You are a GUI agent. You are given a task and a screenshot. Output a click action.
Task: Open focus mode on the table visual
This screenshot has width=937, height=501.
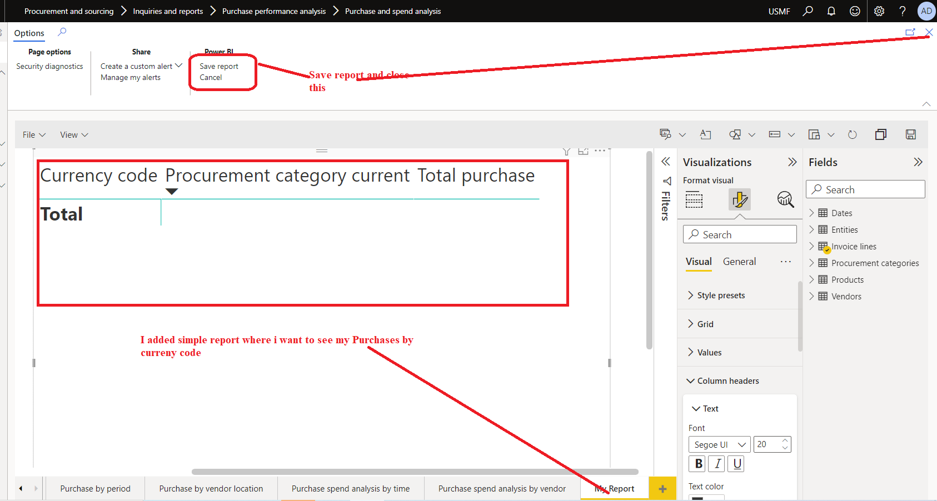pyautogui.click(x=583, y=151)
